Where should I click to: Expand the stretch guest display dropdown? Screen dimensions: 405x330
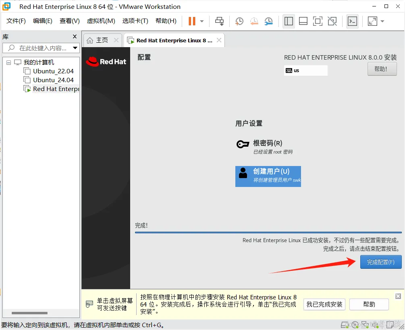382,21
